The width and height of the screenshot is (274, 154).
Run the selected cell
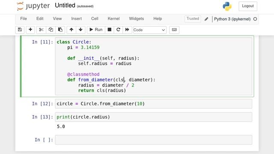(96, 30)
